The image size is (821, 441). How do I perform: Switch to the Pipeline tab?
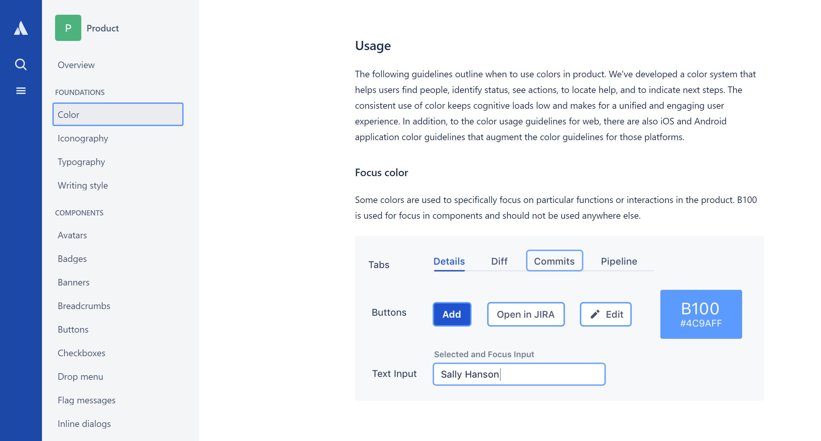[619, 261]
